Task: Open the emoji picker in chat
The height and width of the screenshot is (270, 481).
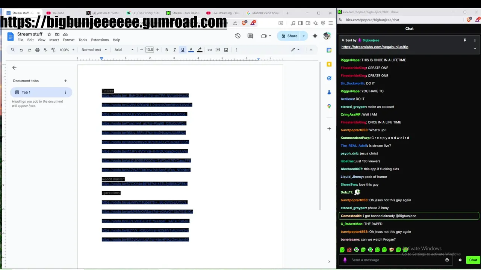Action: 447,260
